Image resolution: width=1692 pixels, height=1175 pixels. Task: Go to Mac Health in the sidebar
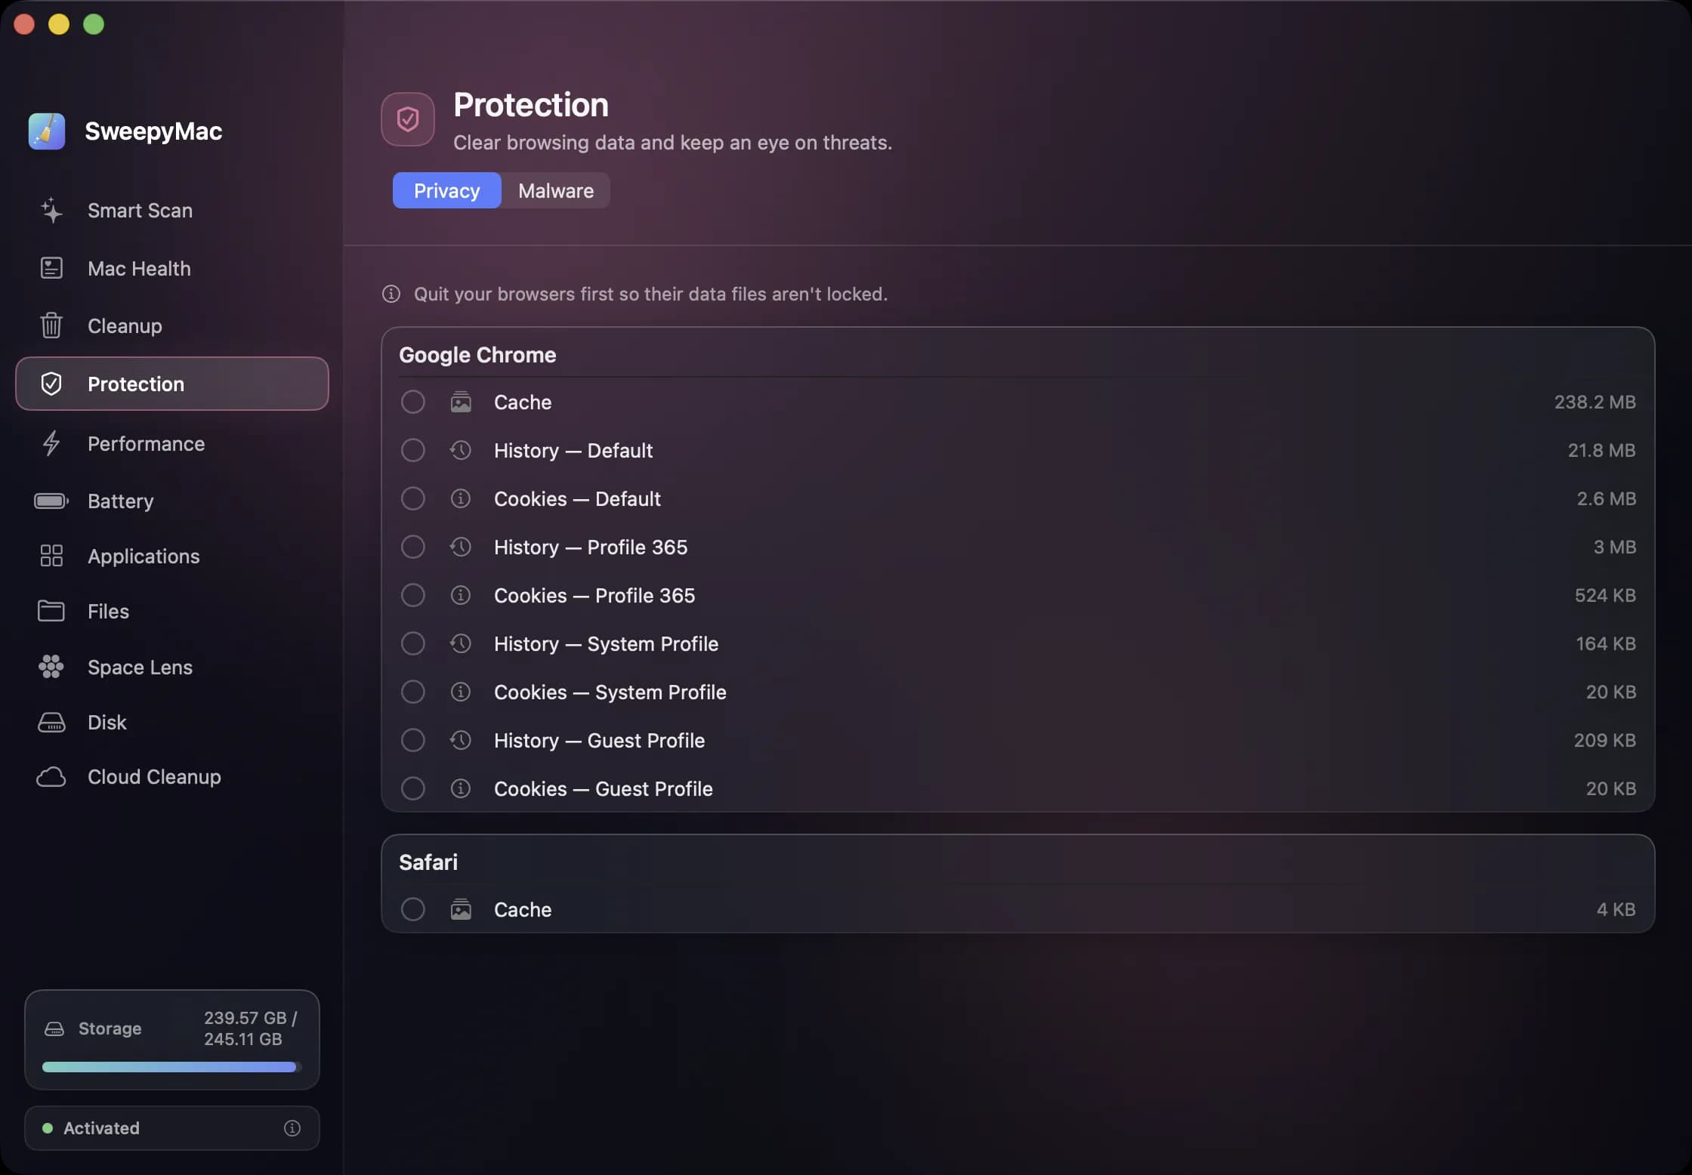(x=172, y=268)
